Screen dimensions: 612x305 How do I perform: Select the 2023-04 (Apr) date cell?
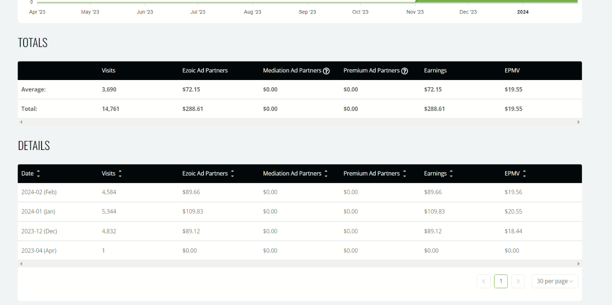pyautogui.click(x=39, y=251)
